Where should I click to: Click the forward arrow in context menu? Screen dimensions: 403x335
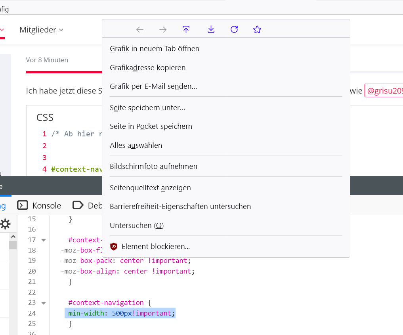(163, 29)
